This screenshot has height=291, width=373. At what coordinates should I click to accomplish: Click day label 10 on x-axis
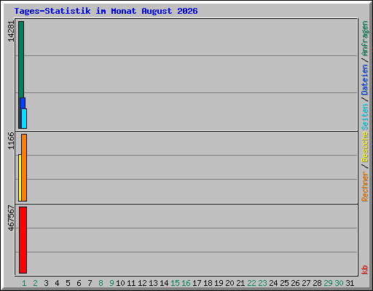pyautogui.click(x=120, y=283)
